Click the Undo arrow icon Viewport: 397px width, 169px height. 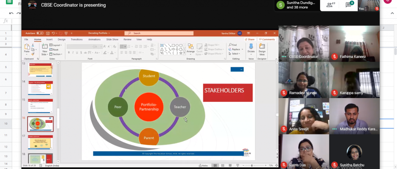[x=53, y=33]
